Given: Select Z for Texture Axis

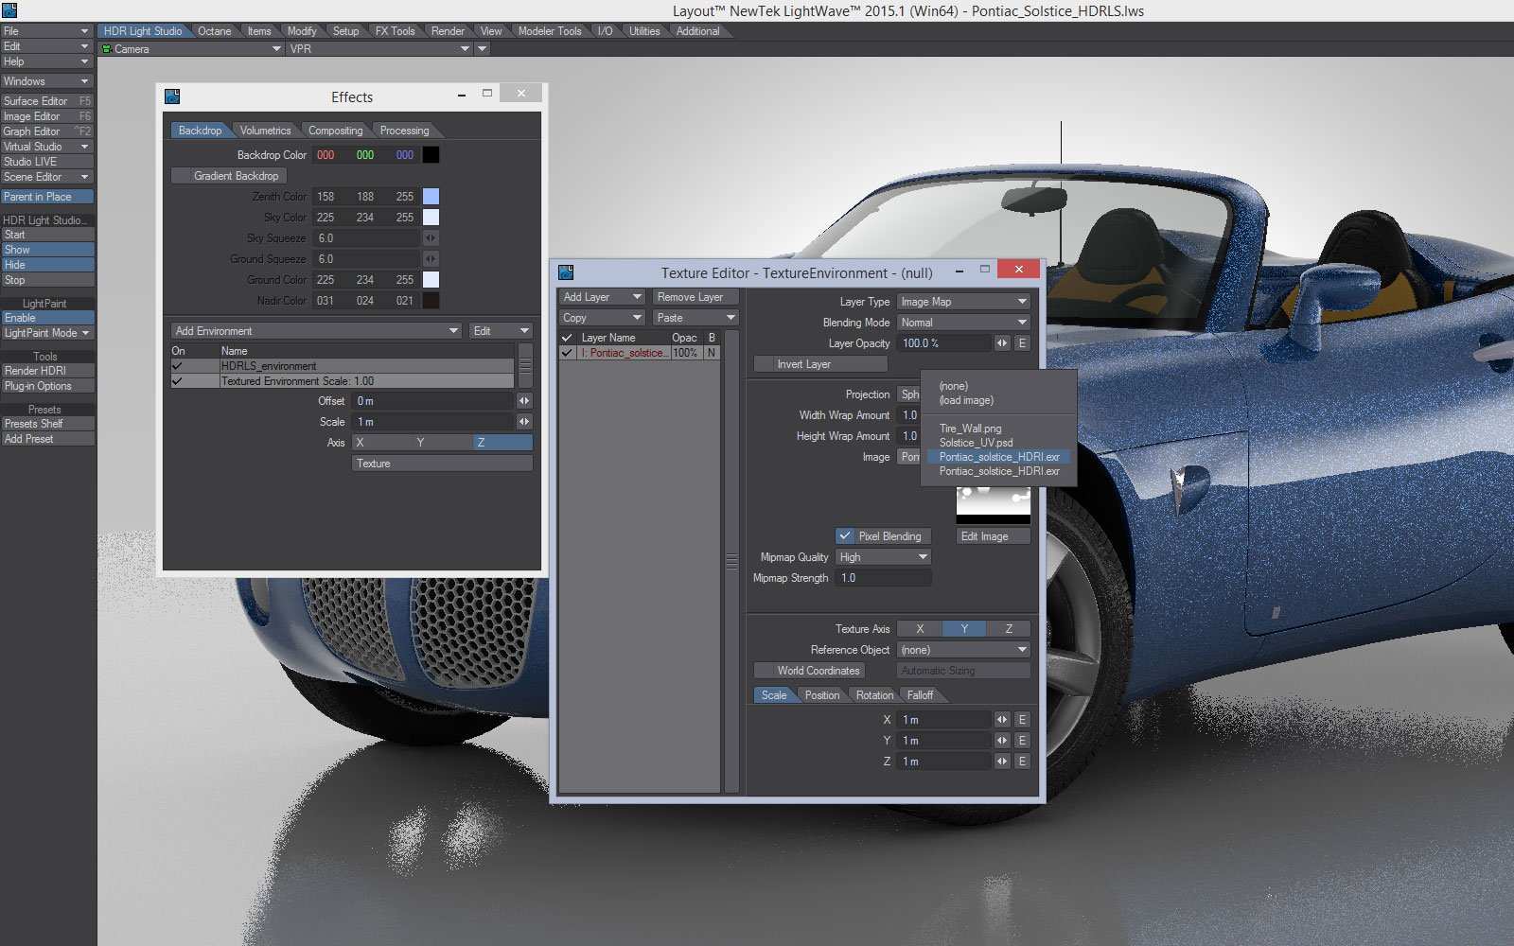Looking at the screenshot, I should [x=1009, y=629].
